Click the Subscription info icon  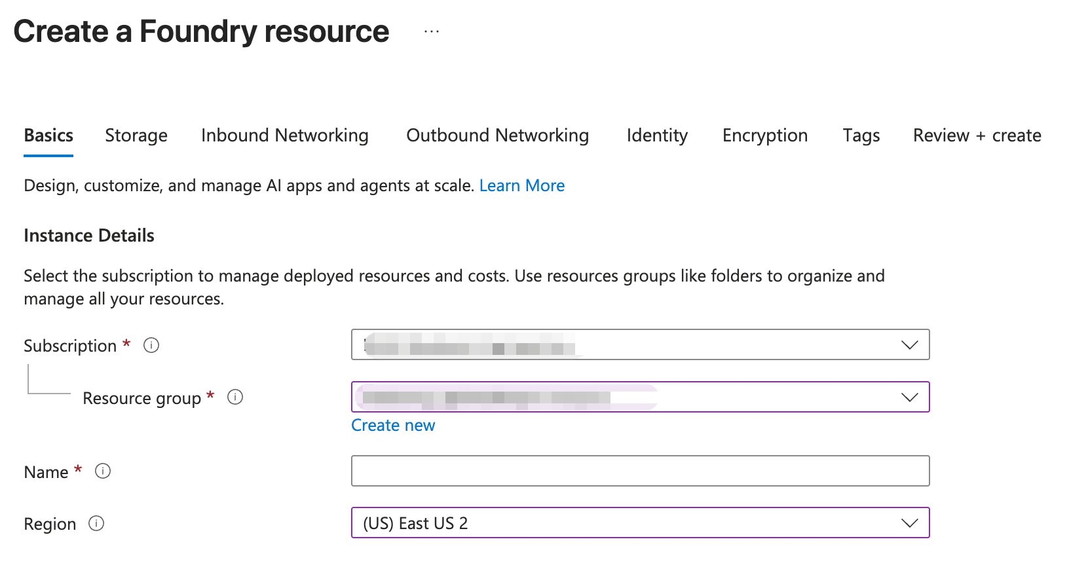151,345
